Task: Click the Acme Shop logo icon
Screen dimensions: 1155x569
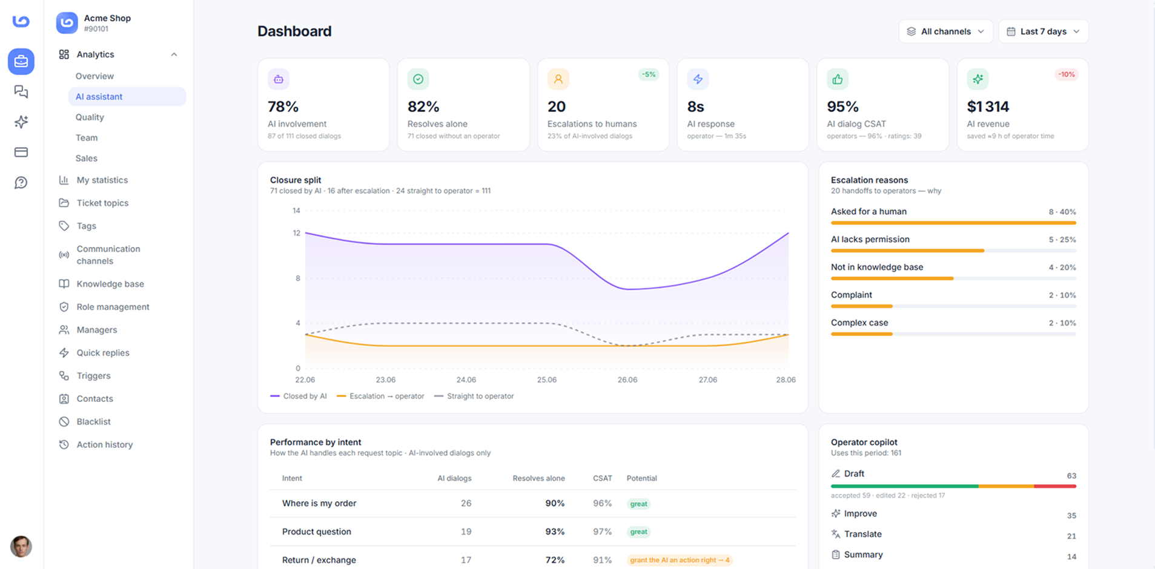Action: point(67,23)
